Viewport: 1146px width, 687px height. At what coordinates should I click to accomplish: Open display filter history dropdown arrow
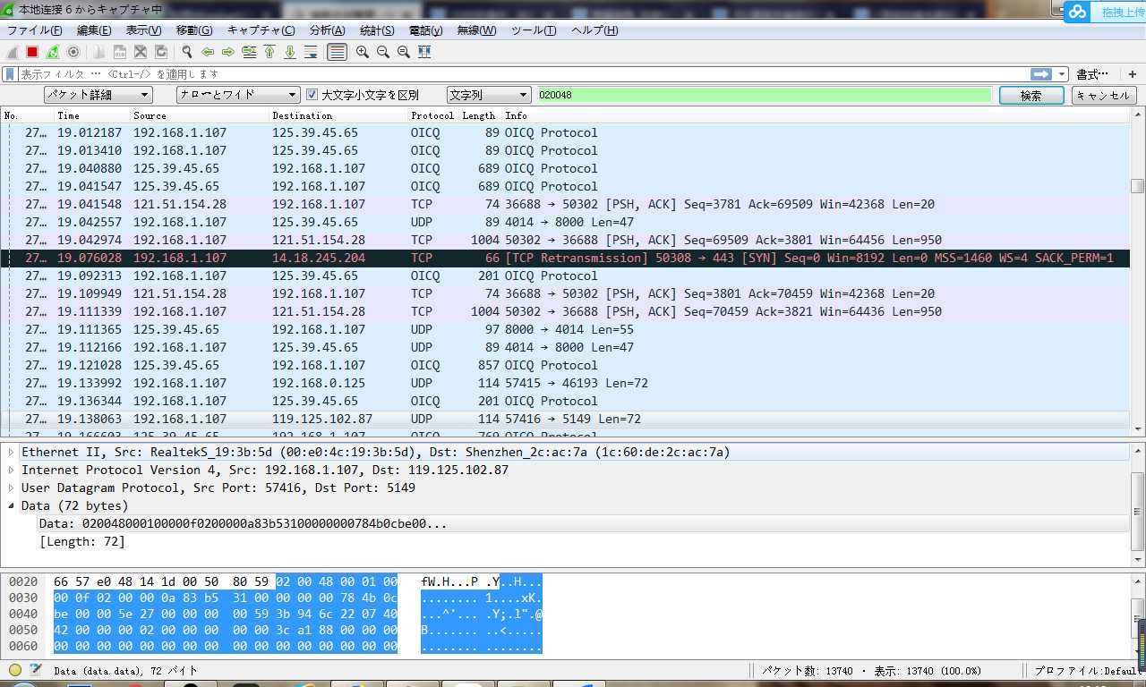pyautogui.click(x=1062, y=74)
